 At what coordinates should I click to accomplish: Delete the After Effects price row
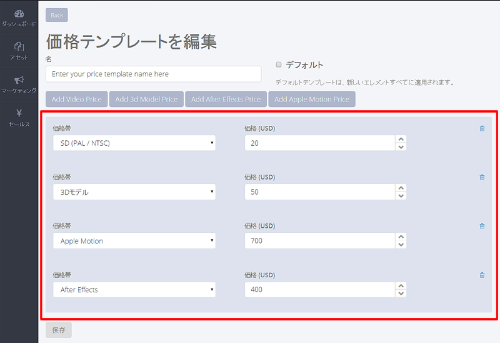pyautogui.click(x=482, y=275)
